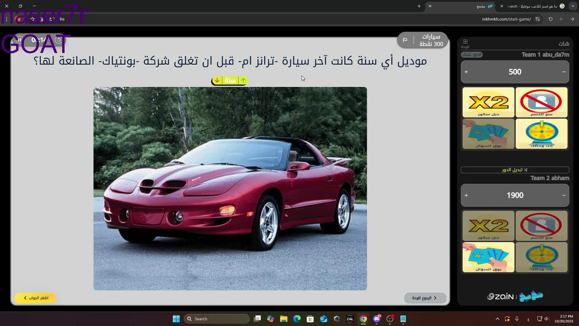Image resolution: width=579 pixels, height=326 pixels.
Task: Open Copilot from taskbar
Action: coord(271,319)
